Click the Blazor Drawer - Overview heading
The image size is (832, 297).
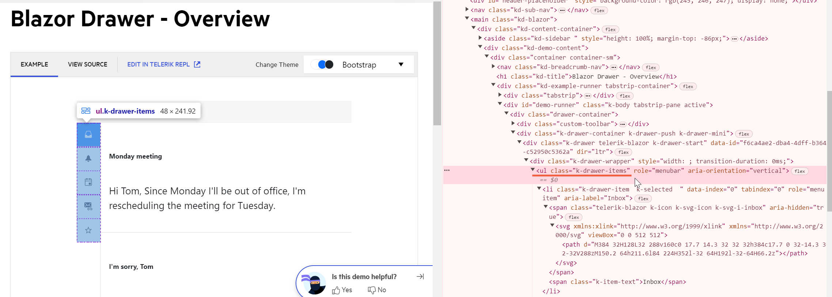[140, 19]
